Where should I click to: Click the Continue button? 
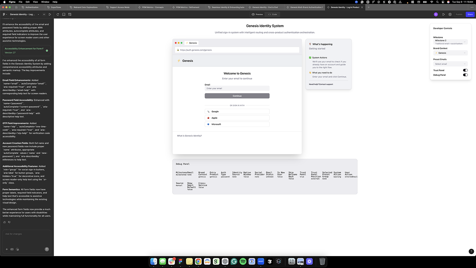pyautogui.click(x=237, y=96)
